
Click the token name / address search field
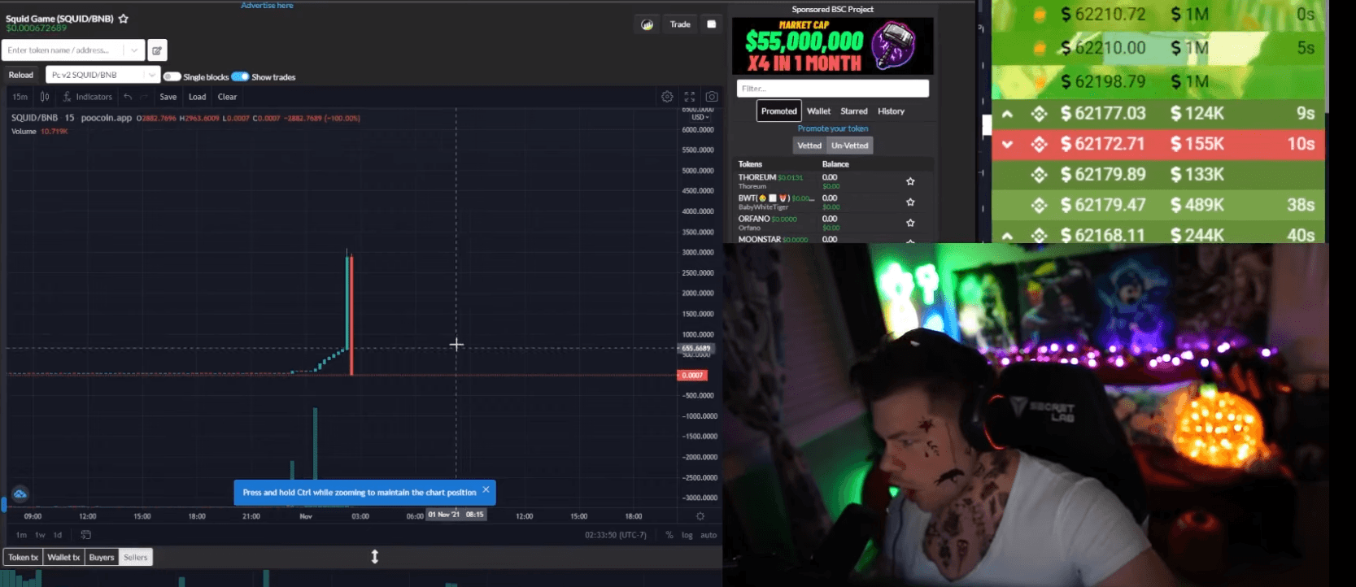(x=63, y=50)
